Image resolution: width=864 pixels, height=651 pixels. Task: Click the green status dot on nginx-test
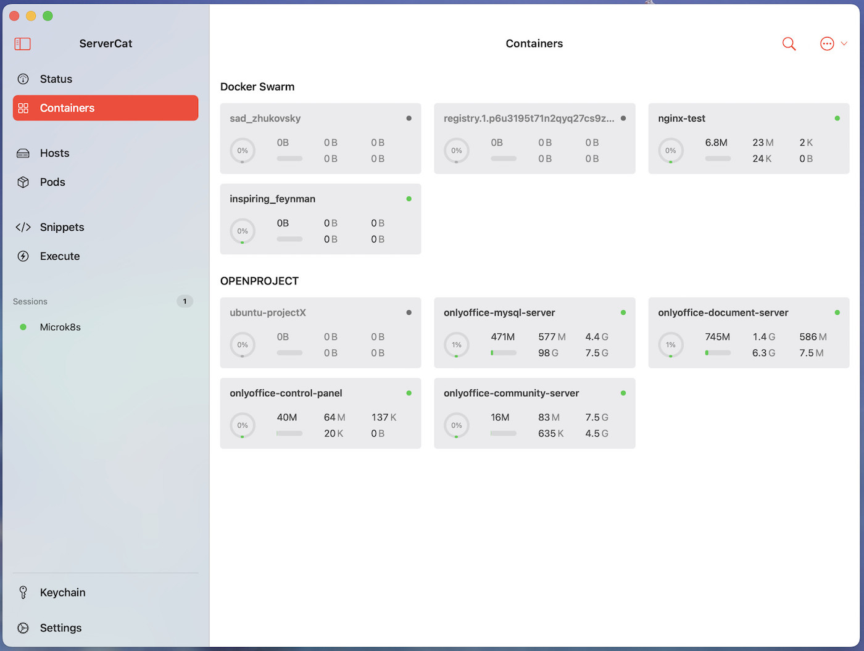pyautogui.click(x=837, y=118)
